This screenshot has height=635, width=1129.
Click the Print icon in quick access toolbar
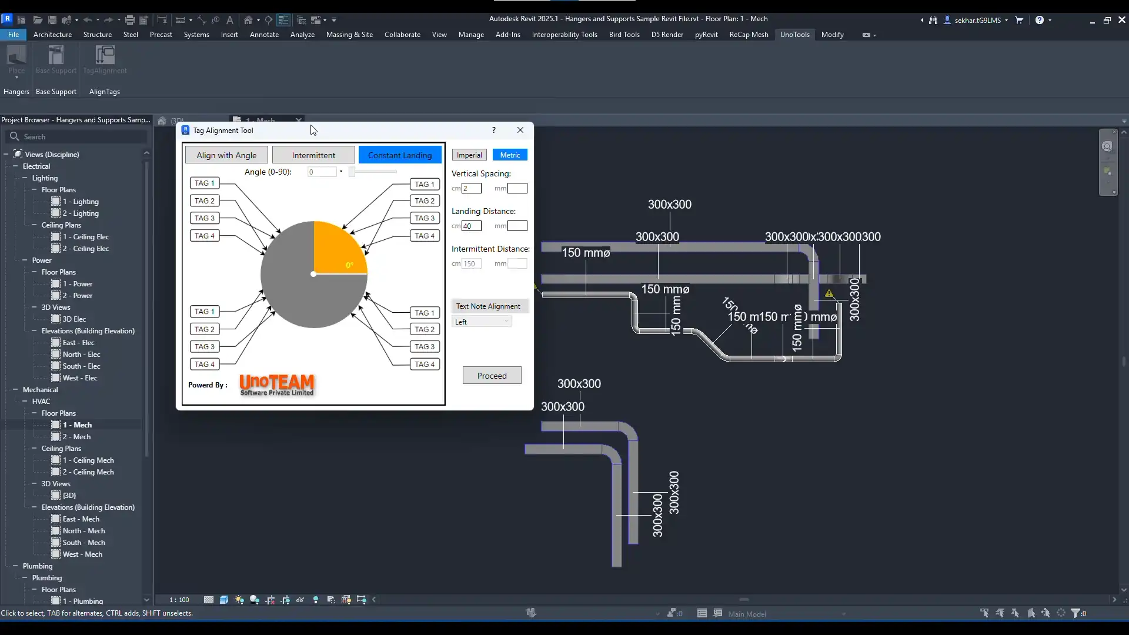(x=130, y=20)
